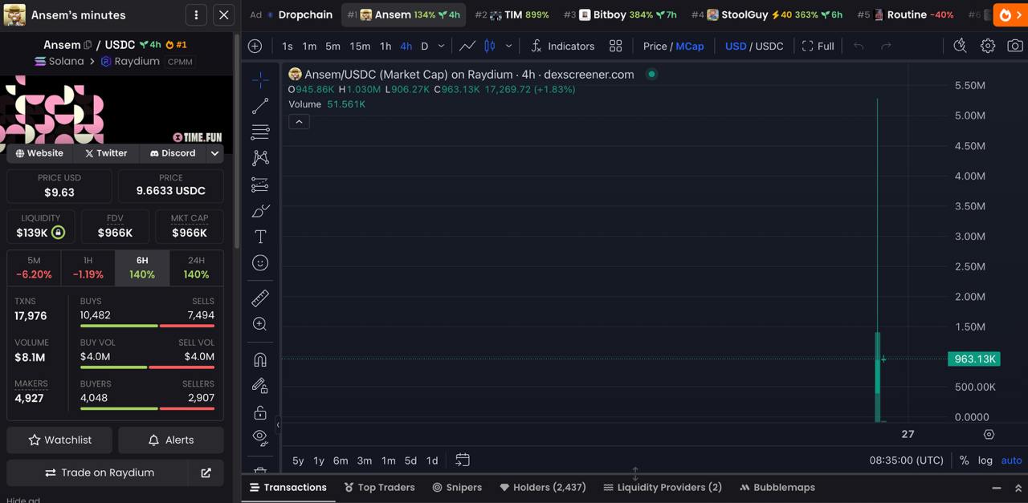Set the chart range to 5d
The height and width of the screenshot is (503, 1028).
[410, 460]
